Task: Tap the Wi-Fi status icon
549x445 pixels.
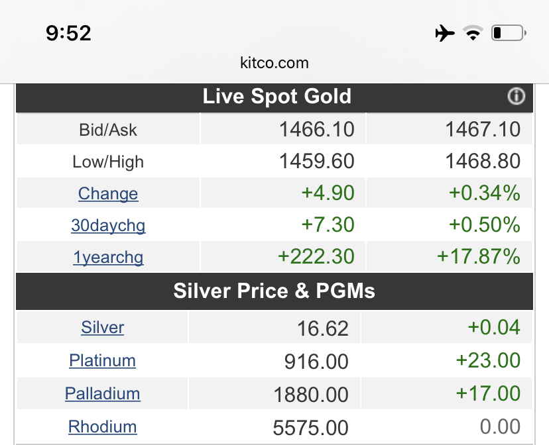Action: tap(473, 33)
